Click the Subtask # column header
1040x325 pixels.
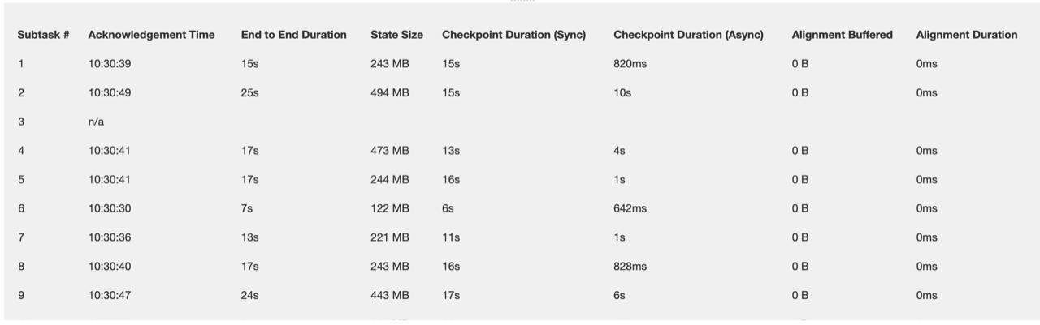pyautogui.click(x=43, y=35)
